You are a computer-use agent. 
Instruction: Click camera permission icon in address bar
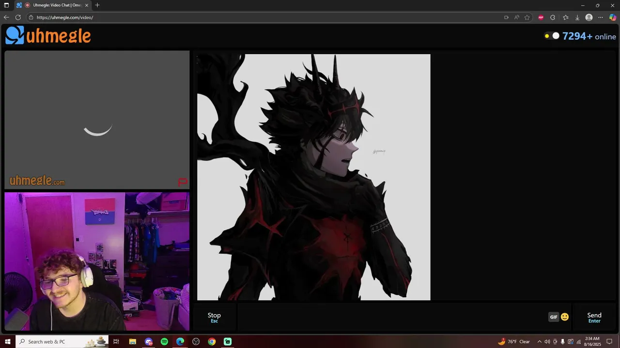(x=506, y=17)
